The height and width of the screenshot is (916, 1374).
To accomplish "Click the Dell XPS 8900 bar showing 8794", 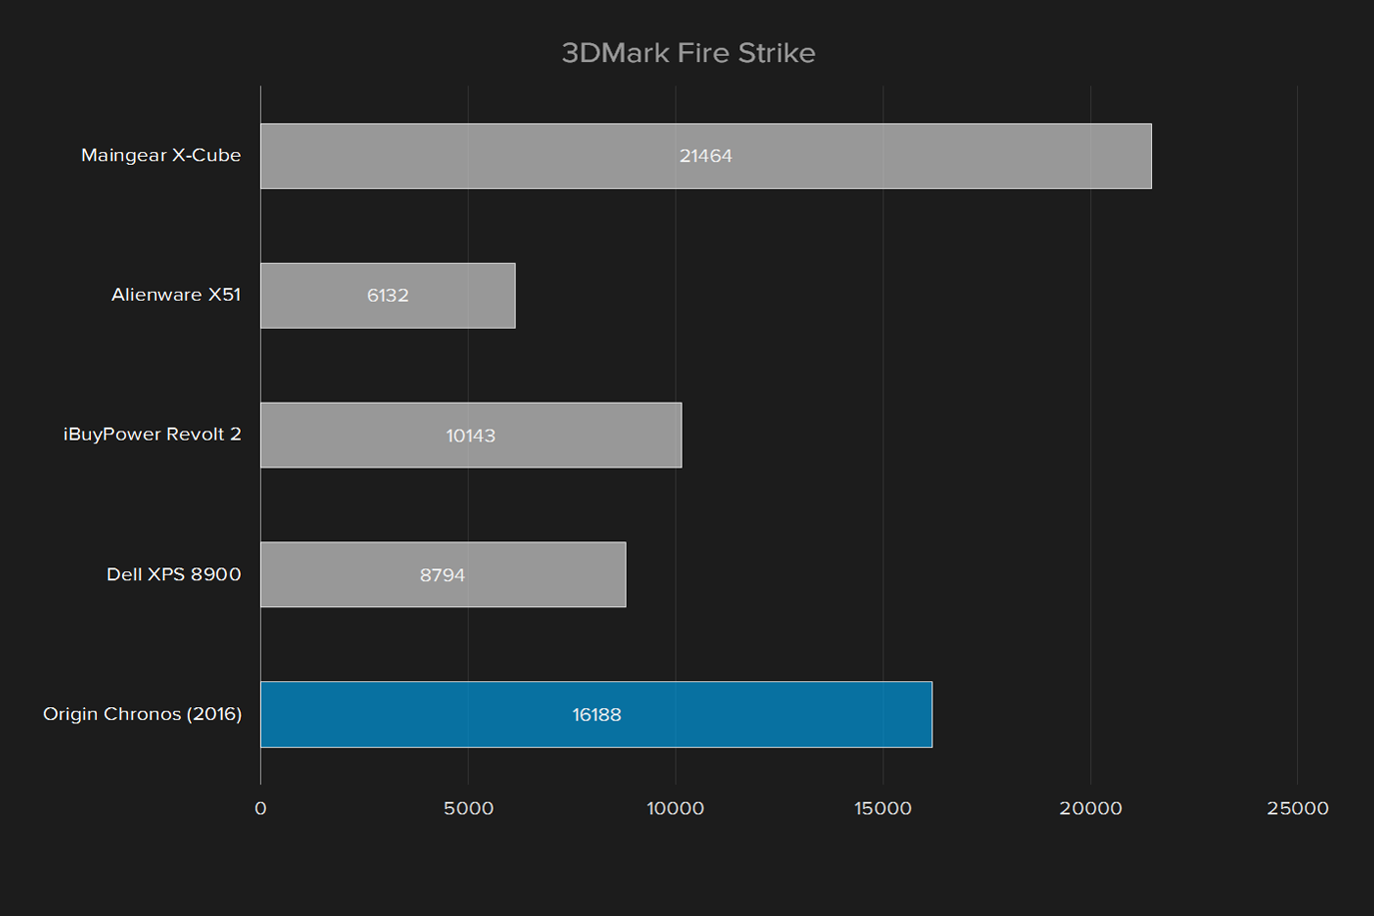I will 443,574.
